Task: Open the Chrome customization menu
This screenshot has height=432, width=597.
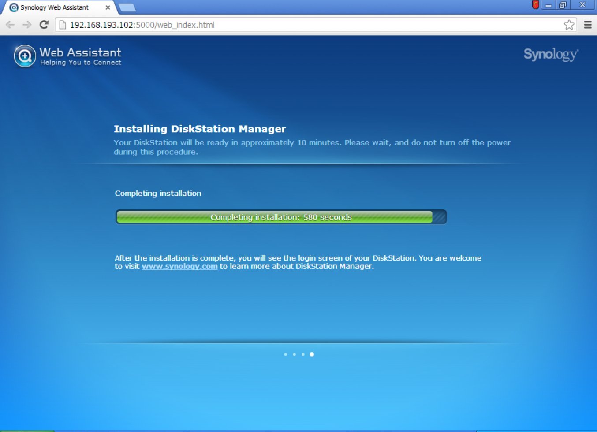Action: (588, 25)
